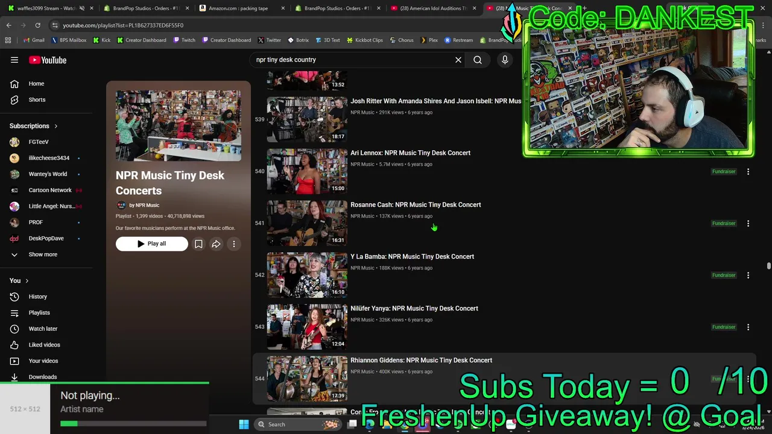Screen dimensions: 772x434
Task: Clear the search box with the X
Action: tap(458, 60)
